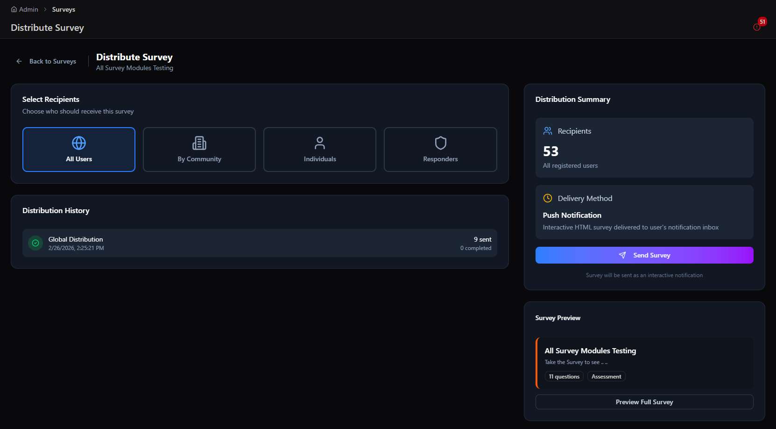The height and width of the screenshot is (429, 776).
Task: Go to Surveys breadcrumb
Action: point(63,9)
